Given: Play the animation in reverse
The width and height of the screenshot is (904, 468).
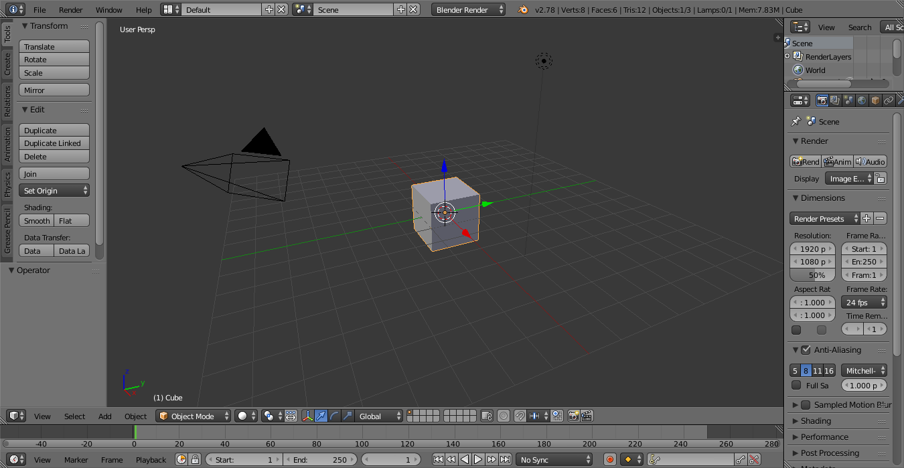Looking at the screenshot, I should tap(465, 459).
